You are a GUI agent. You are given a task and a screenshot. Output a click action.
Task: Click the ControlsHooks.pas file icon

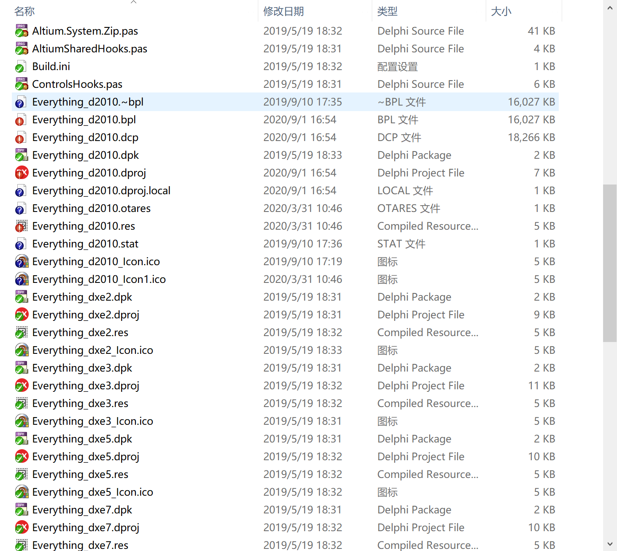[x=22, y=84]
